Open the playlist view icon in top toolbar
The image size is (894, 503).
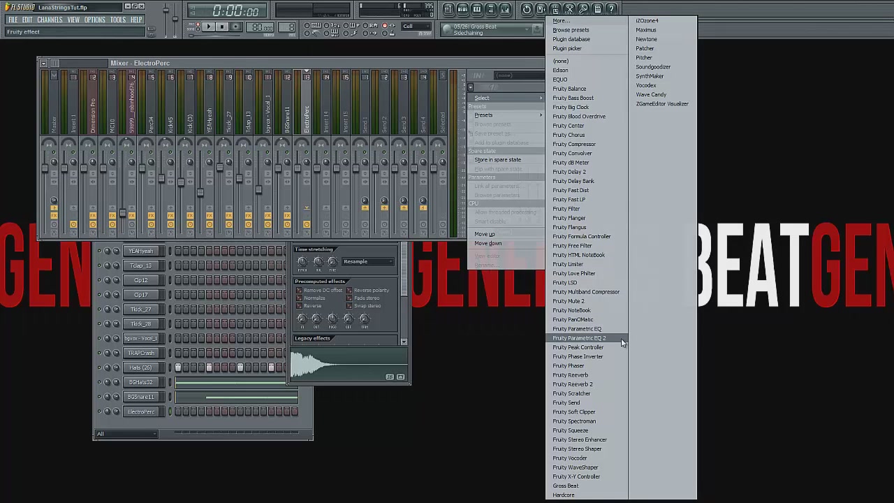tap(448, 9)
